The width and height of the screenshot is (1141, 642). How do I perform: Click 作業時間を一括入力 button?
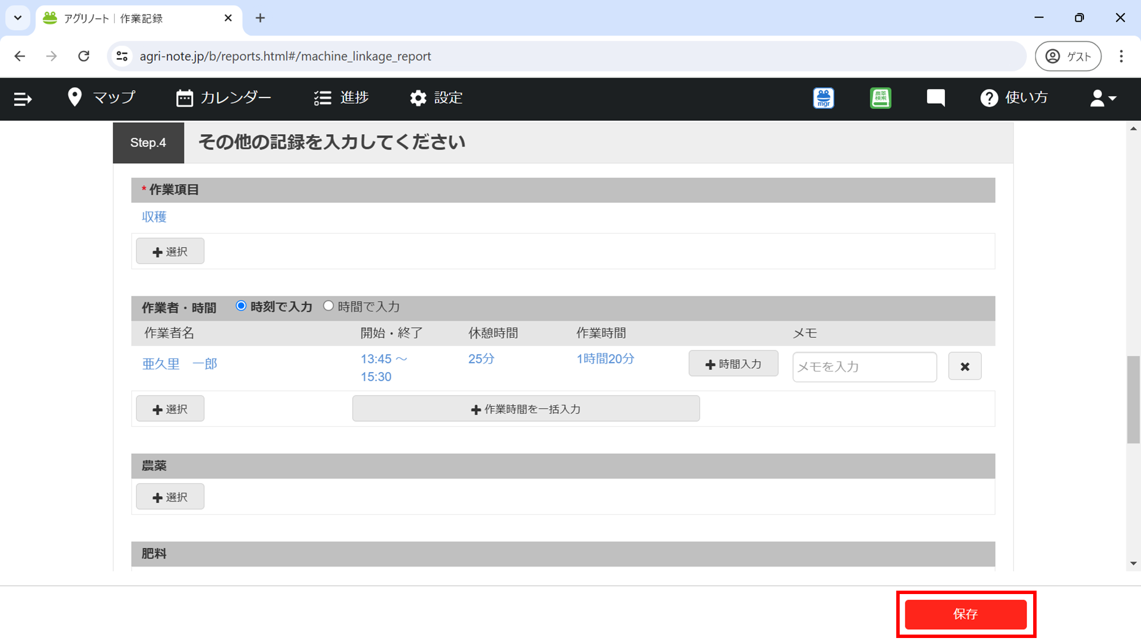525,409
